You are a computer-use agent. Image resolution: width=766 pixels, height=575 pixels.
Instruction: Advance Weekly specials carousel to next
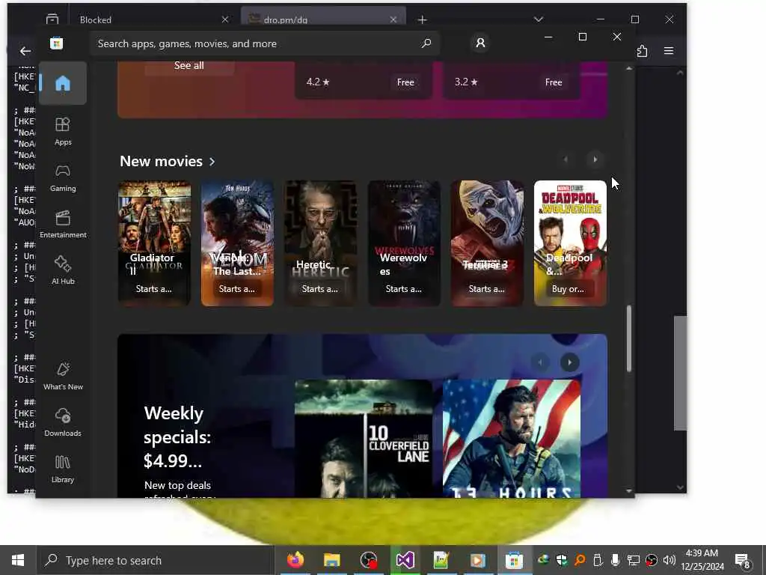(x=569, y=362)
